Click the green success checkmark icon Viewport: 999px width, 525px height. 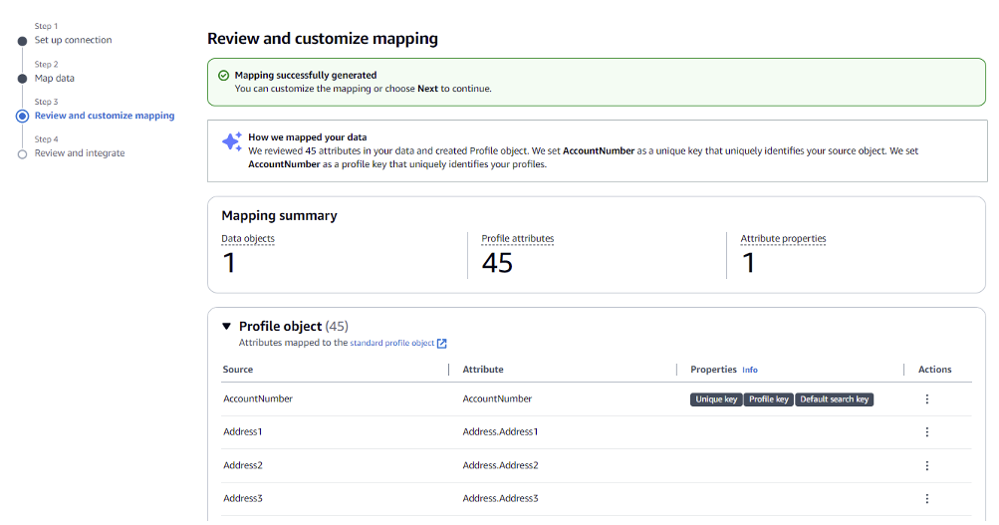tap(223, 76)
